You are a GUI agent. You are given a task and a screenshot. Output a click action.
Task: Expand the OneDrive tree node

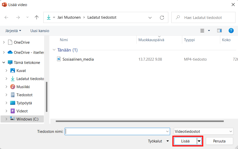coord(4,42)
